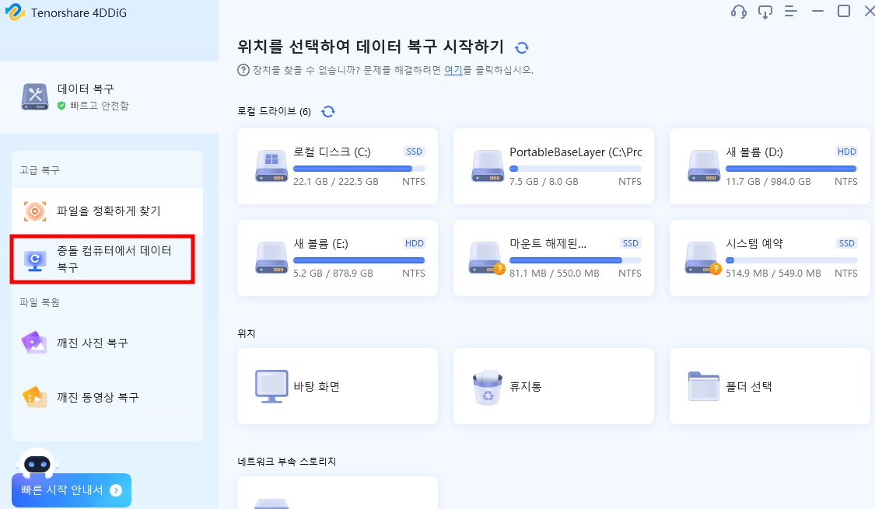Choose 폴더 선택 location
This screenshot has width=875, height=509.
[770, 386]
